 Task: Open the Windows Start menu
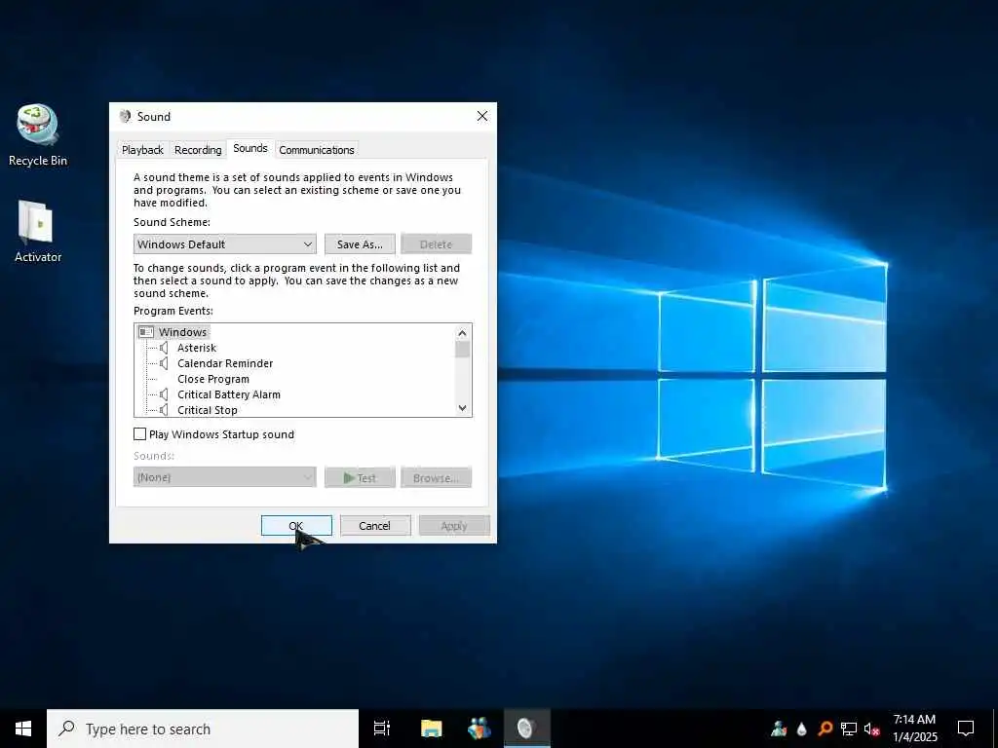[x=23, y=729]
